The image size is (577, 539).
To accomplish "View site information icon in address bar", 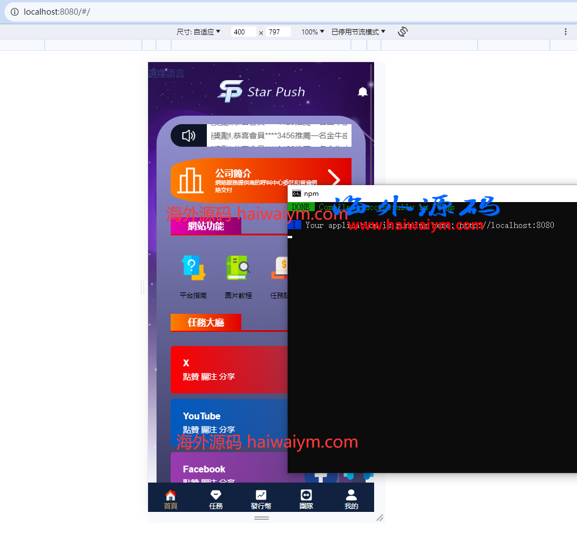I will 15,12.
